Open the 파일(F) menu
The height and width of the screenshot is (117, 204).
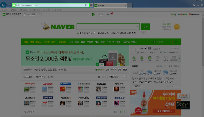click(x=5, y=10)
